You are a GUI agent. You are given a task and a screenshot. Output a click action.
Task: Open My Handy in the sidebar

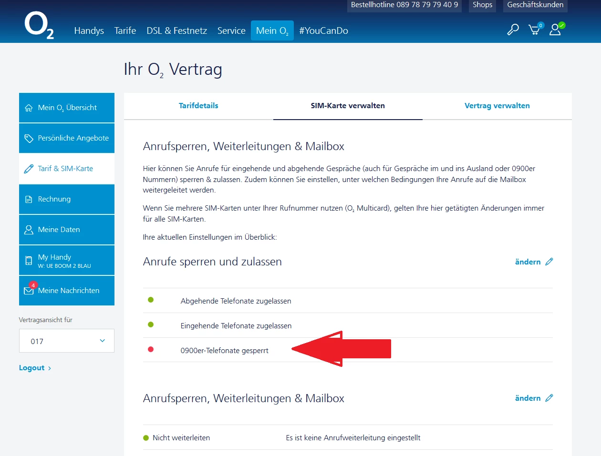coord(67,260)
